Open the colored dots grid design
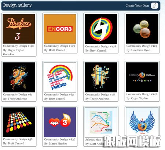This screenshot has width=165, height=150. coord(19,122)
